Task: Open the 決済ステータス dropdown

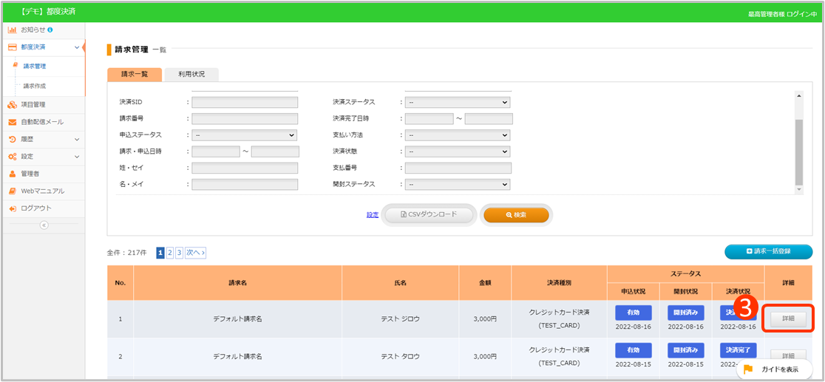Action: [x=458, y=103]
